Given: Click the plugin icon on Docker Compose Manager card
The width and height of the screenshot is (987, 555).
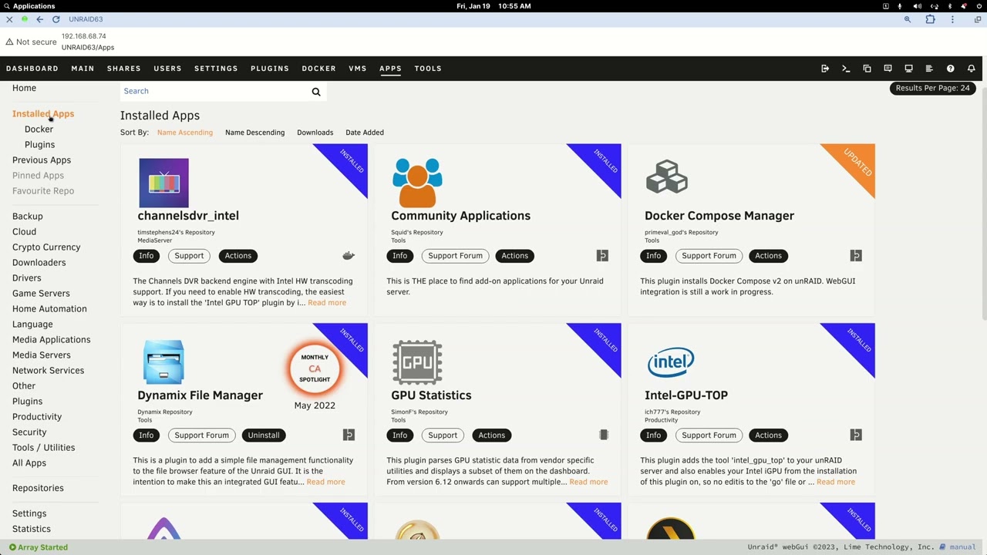Looking at the screenshot, I should (x=856, y=256).
